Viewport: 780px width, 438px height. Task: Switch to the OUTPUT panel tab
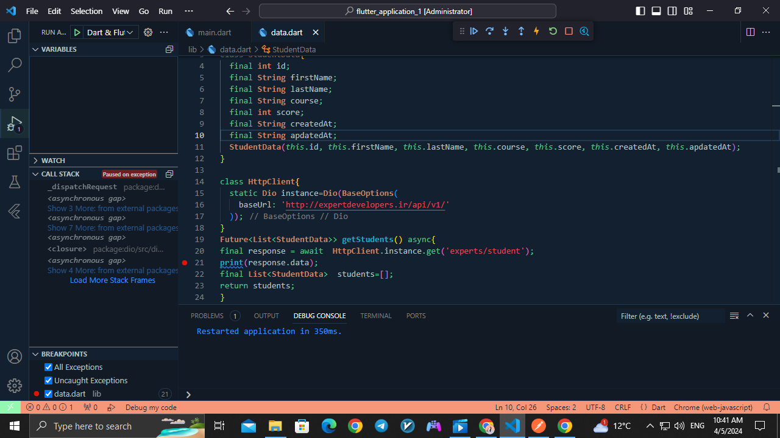(x=266, y=316)
